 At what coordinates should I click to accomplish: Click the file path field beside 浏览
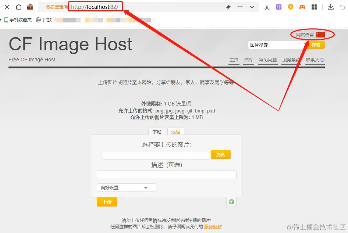[156, 155]
